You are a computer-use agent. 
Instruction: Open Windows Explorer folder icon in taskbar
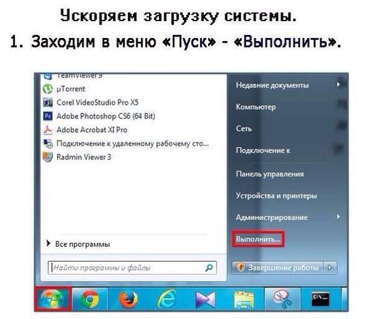click(244, 300)
